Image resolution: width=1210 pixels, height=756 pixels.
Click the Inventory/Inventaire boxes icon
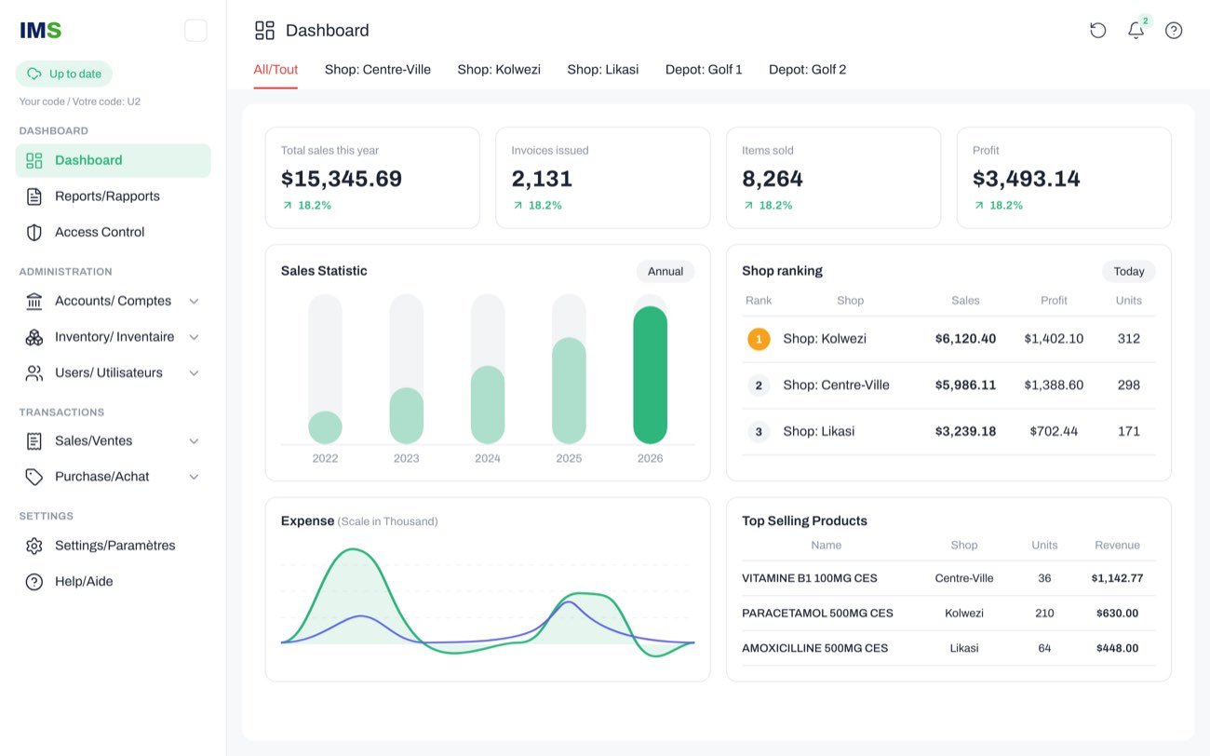[34, 337]
